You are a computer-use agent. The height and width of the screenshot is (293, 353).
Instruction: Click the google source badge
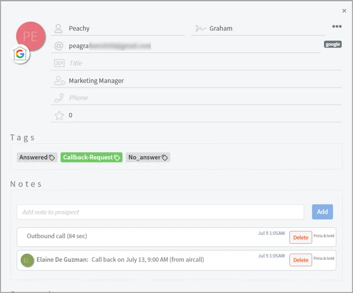[x=333, y=44]
